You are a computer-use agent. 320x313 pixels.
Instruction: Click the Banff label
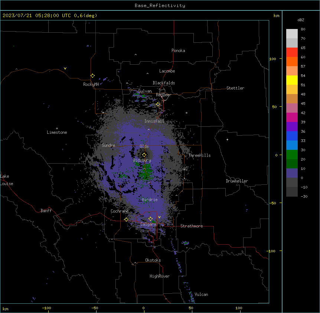point(46,211)
